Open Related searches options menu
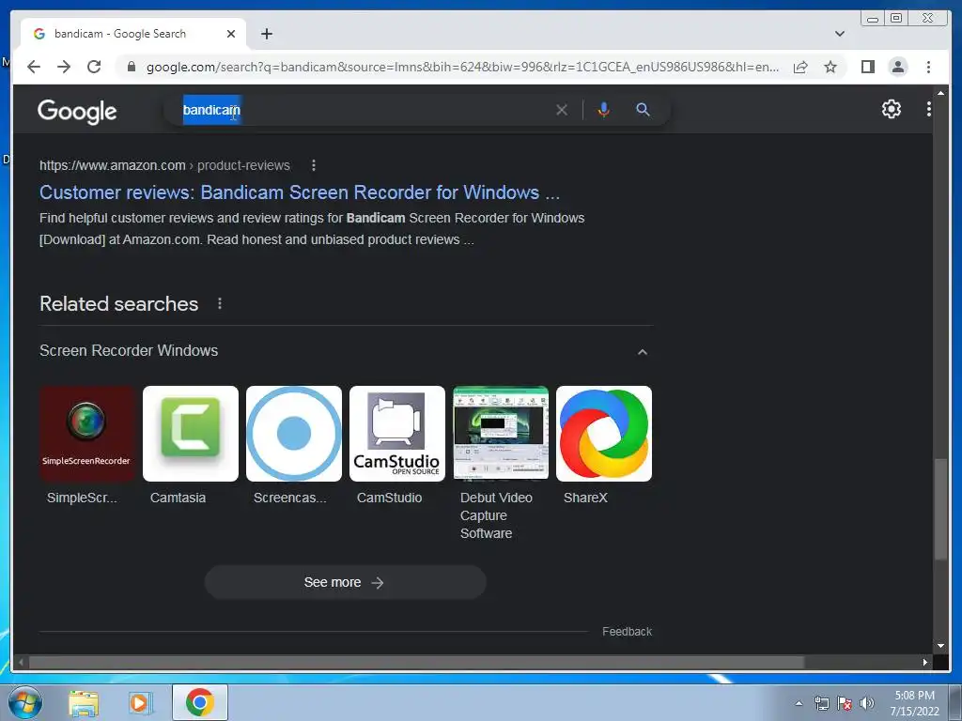 coord(220,303)
